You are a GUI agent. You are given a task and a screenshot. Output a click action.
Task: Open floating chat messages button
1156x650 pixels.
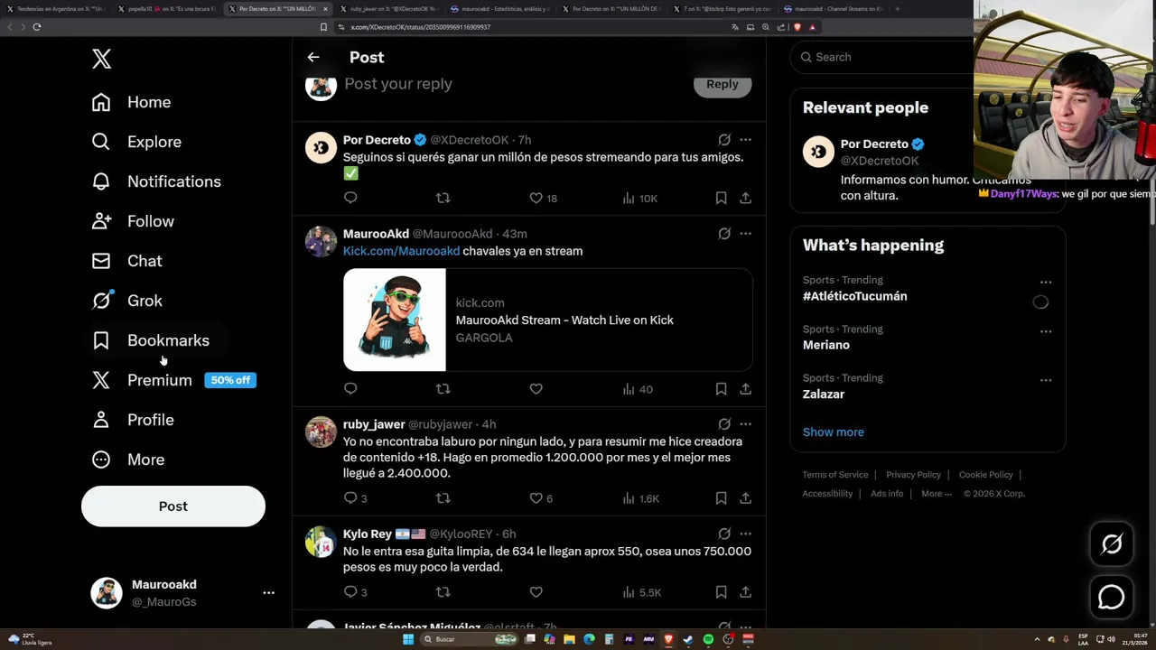[x=1112, y=597]
